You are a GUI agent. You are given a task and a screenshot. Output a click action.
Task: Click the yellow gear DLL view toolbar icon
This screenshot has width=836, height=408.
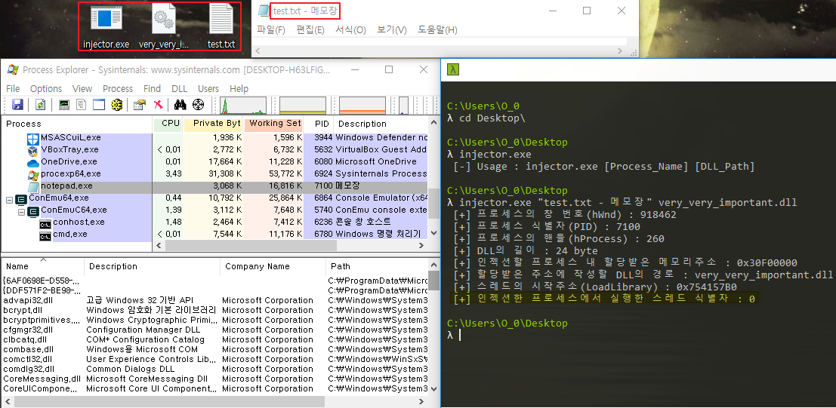(117, 104)
